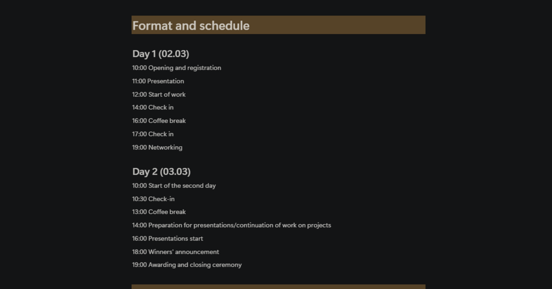Click the 16:00 Presentations start line
The width and height of the screenshot is (552, 289).
click(168, 238)
